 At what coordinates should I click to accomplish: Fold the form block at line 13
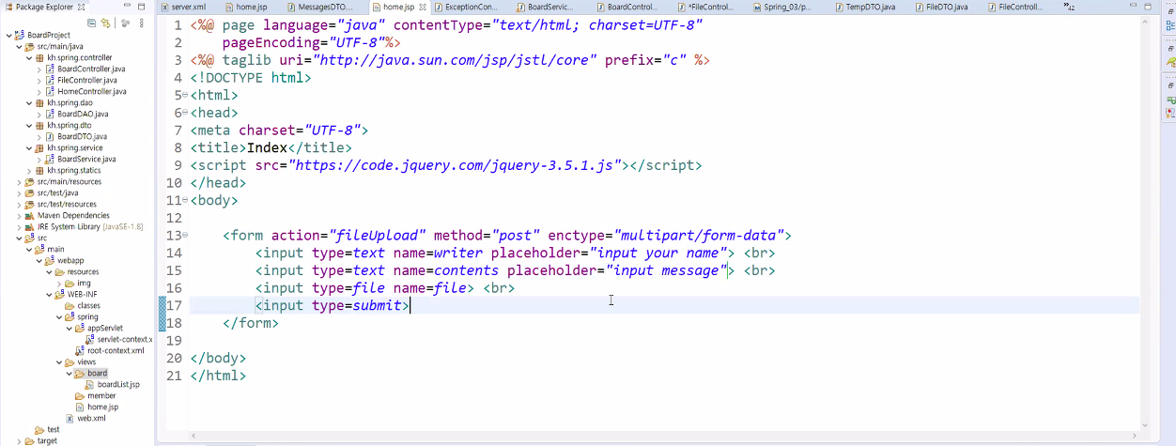tap(184, 236)
